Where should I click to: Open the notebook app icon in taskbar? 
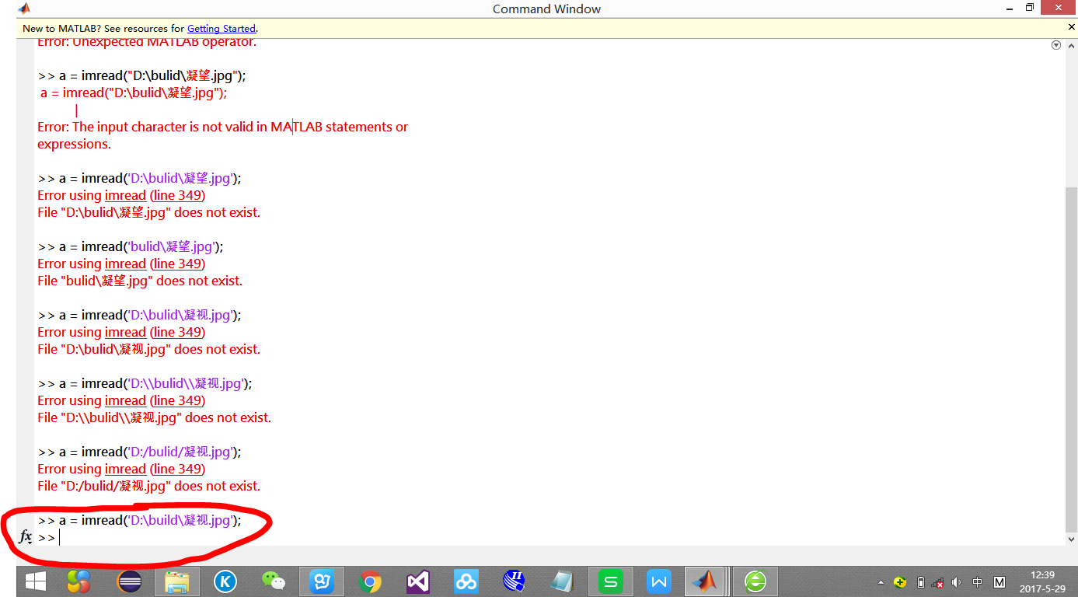pyautogui.click(x=562, y=581)
